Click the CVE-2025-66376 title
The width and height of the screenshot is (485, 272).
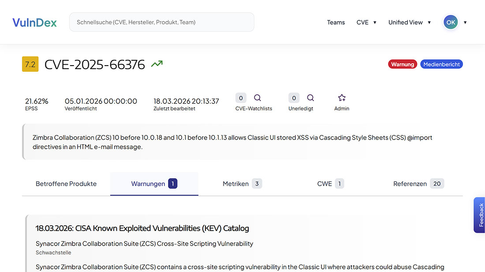[x=95, y=64]
